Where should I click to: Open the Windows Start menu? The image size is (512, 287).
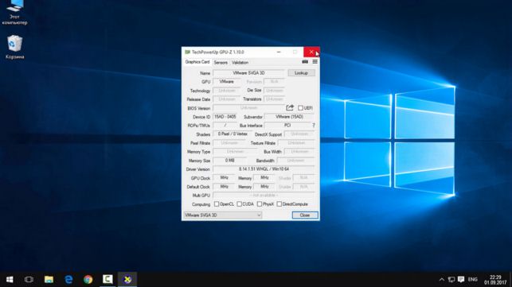[x=10, y=280]
